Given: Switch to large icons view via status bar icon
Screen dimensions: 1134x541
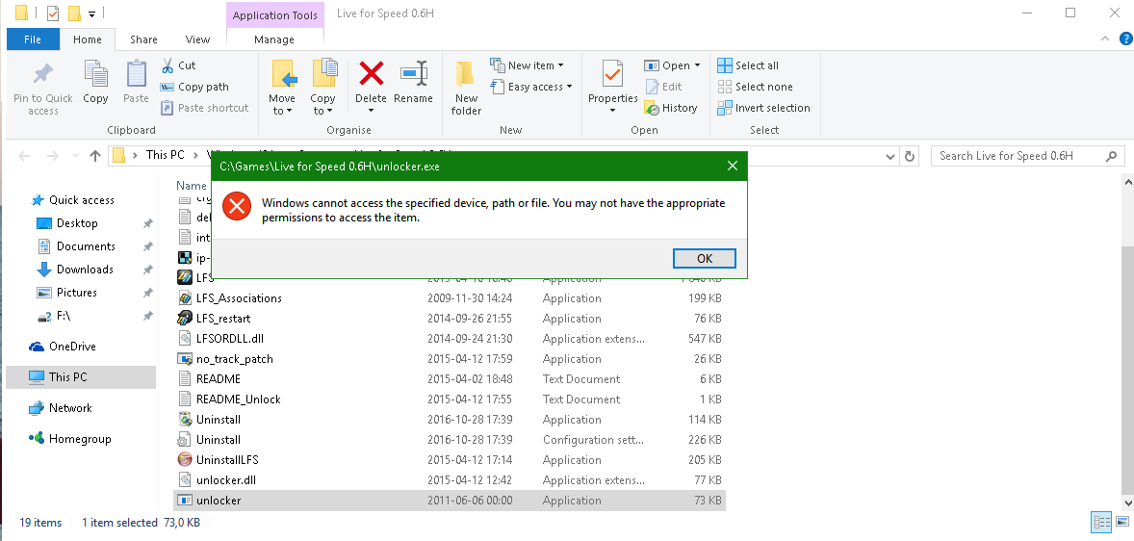Looking at the screenshot, I should click(x=1121, y=522).
